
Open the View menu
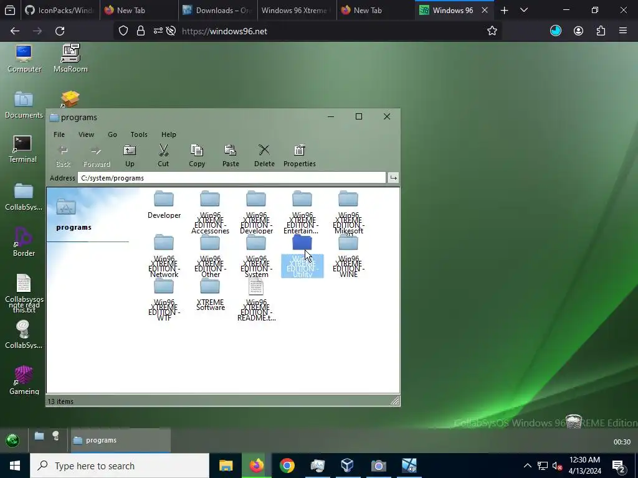(86, 134)
